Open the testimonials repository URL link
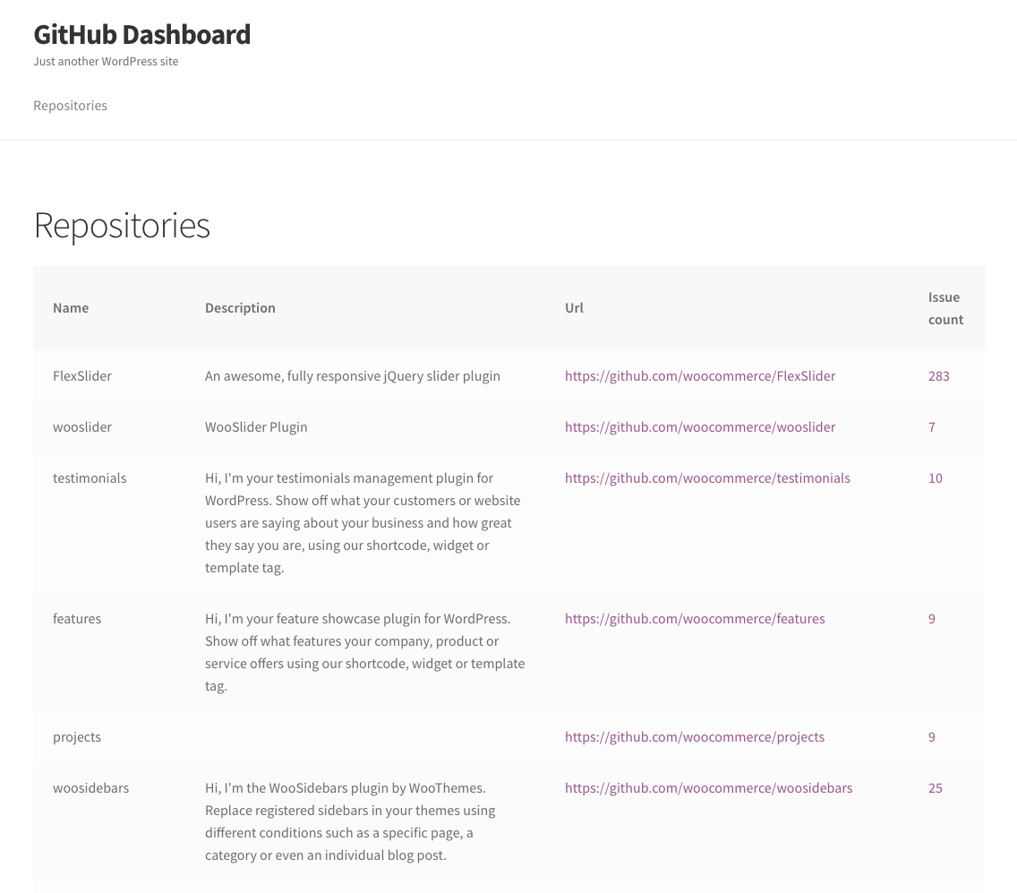Viewport: 1017px width, 893px height. 707,478
